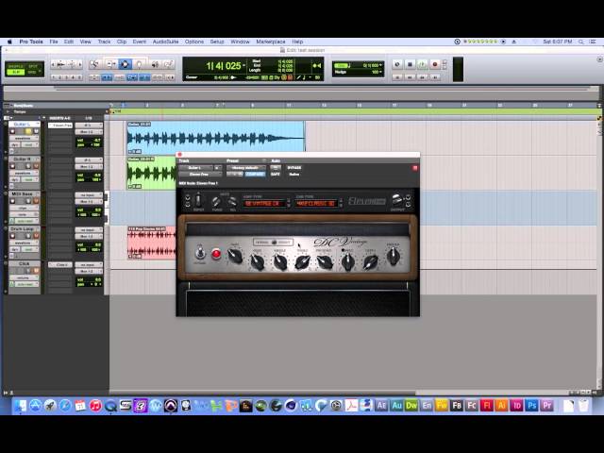Open Guitar L track view waveform selector

pos(24,138)
